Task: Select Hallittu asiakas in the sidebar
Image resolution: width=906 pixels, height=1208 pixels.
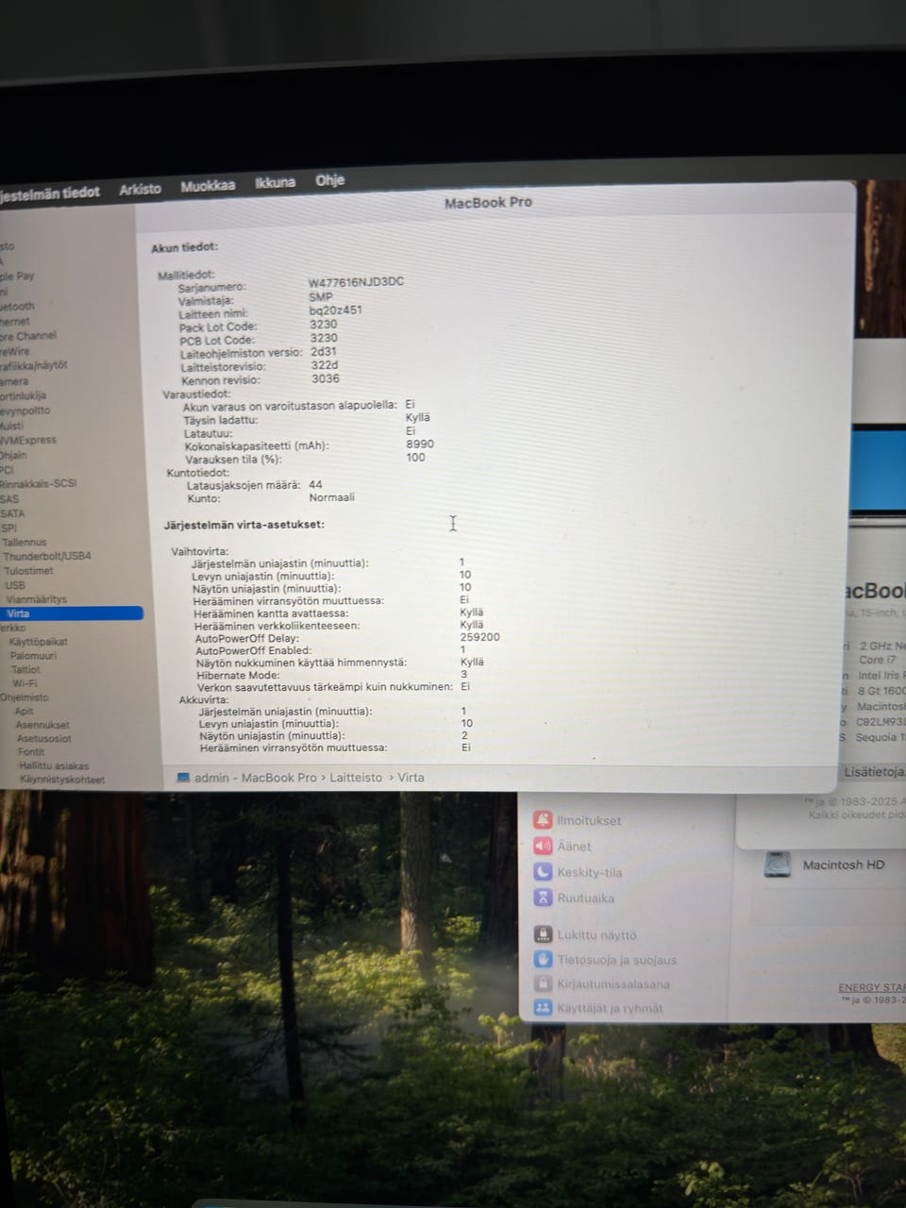Action: [x=54, y=766]
